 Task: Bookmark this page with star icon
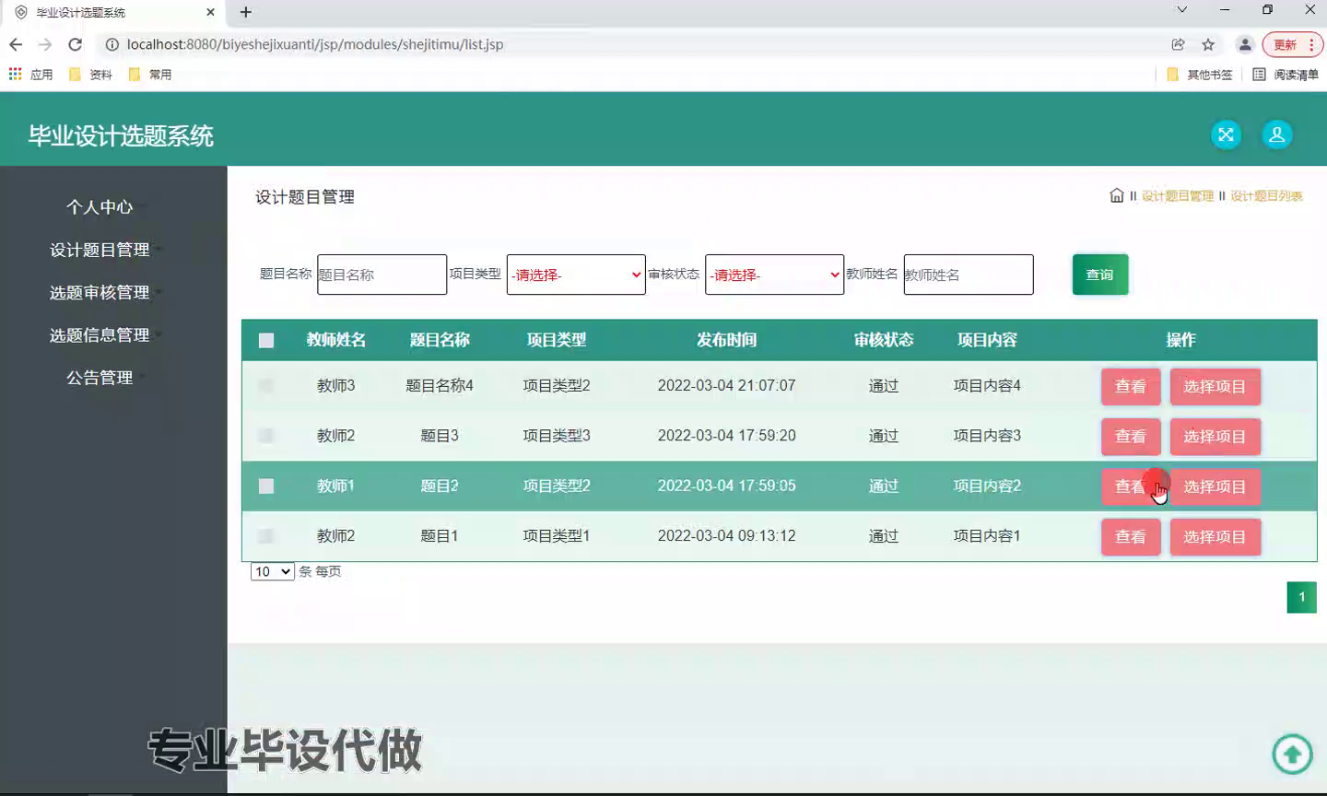[x=1208, y=44]
